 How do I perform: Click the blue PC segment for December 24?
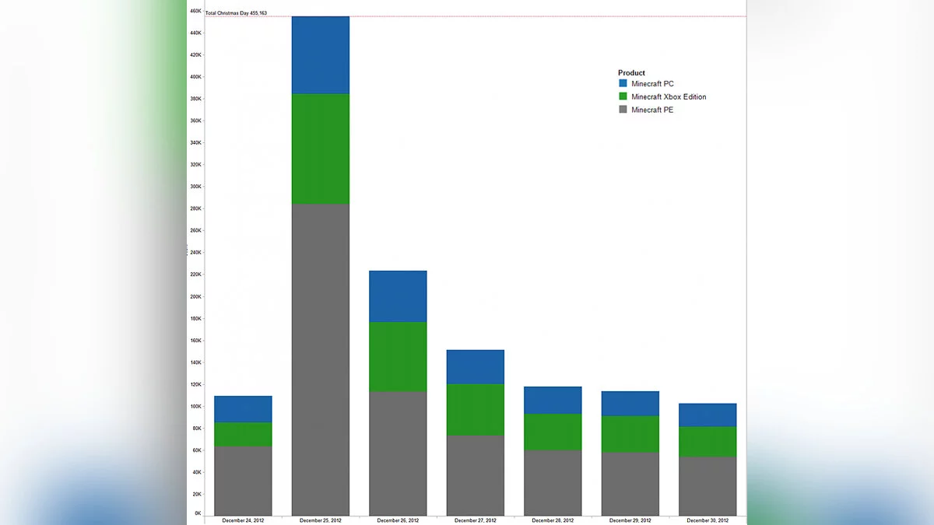[243, 408]
